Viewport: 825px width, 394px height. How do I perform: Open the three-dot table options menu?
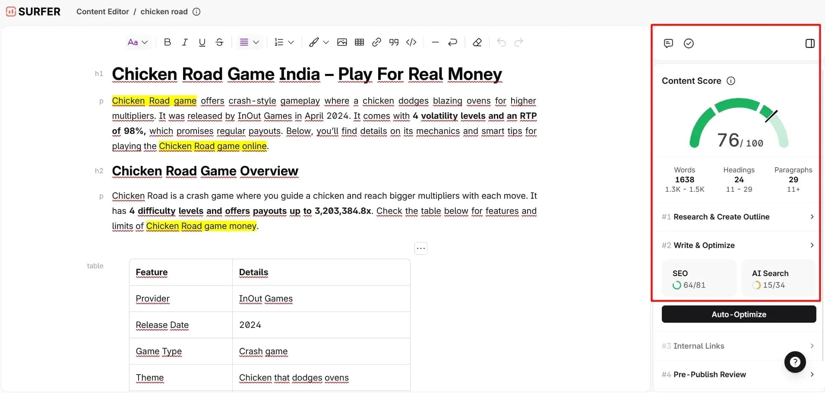point(421,248)
